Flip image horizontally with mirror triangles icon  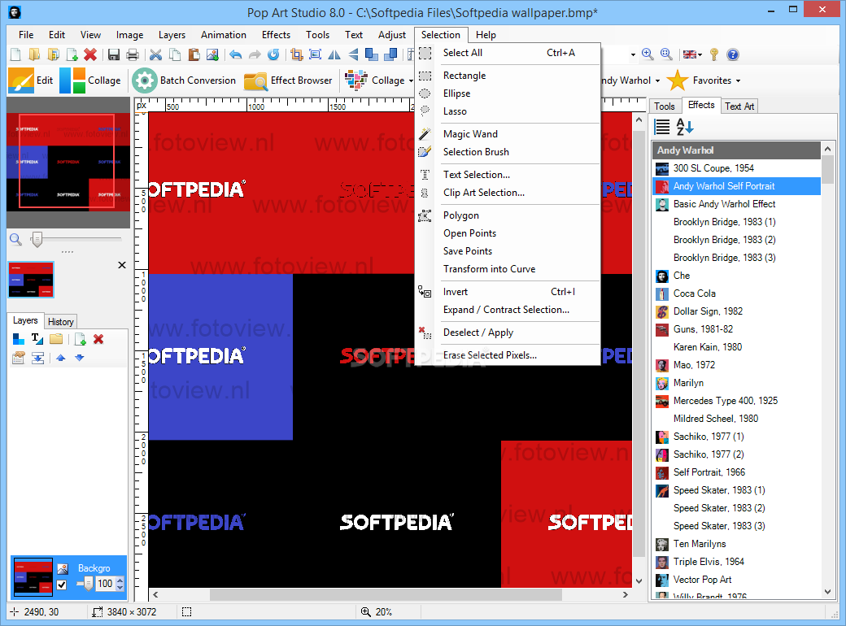[x=334, y=54]
